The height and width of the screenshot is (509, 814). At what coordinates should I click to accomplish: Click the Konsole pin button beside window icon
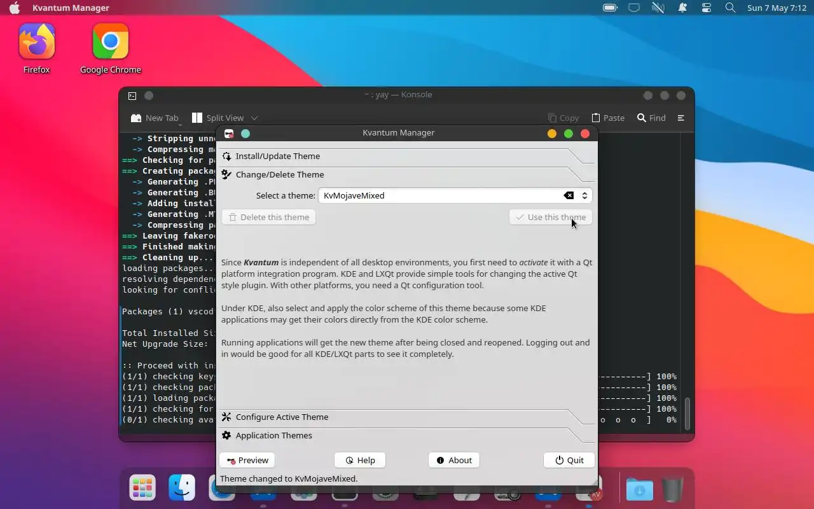pos(149,95)
